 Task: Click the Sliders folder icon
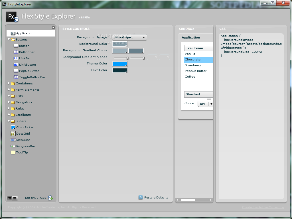tap(13, 121)
